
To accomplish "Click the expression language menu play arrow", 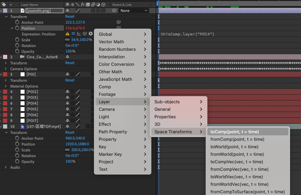I will pos(91,34).
